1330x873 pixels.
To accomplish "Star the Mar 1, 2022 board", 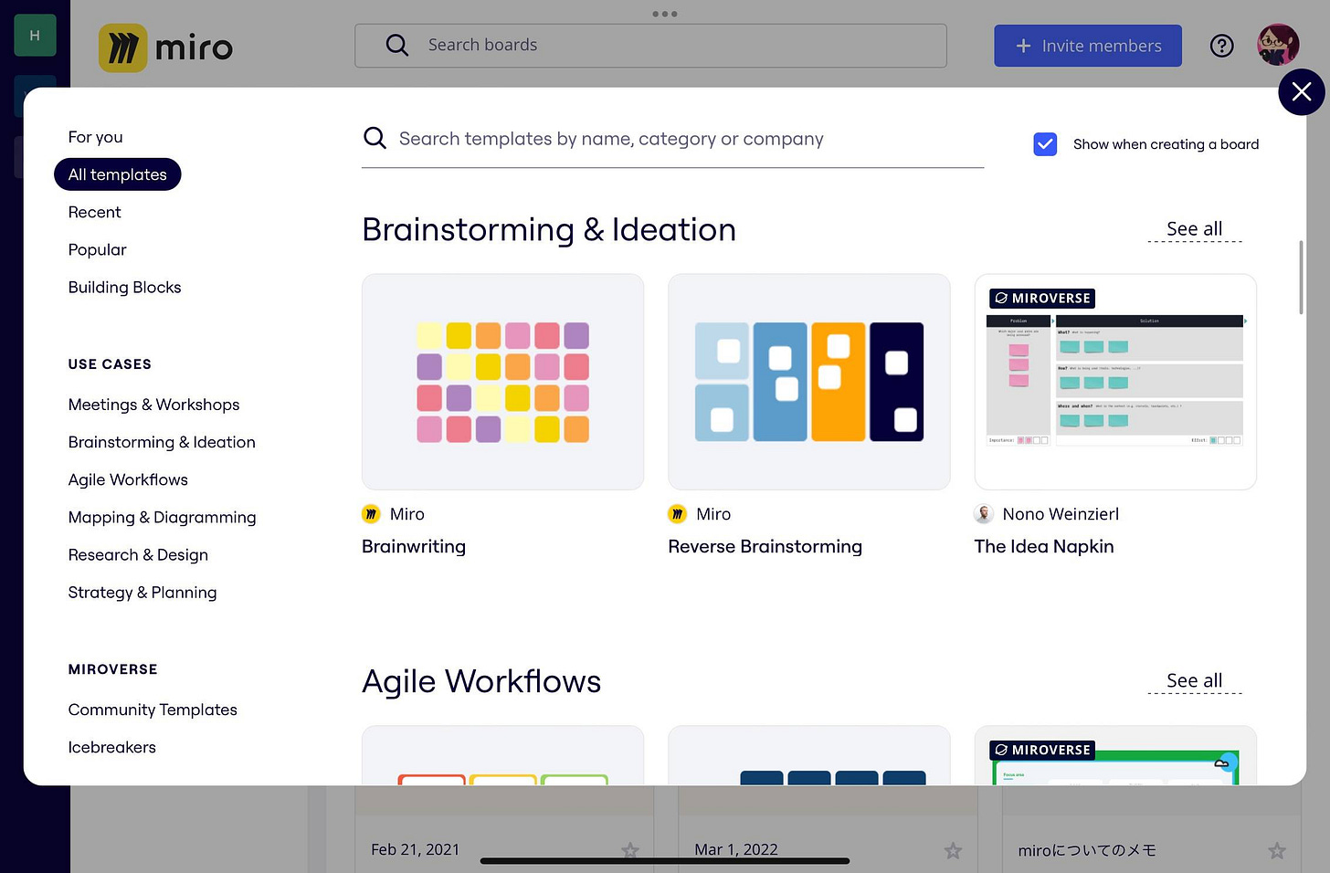I will (953, 851).
